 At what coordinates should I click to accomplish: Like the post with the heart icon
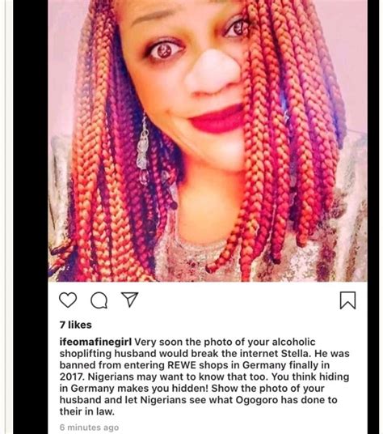(x=68, y=300)
